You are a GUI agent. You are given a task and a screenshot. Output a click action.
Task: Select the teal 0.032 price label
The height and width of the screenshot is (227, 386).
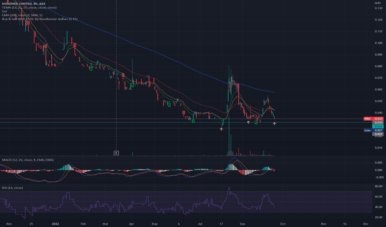[x=378, y=126]
